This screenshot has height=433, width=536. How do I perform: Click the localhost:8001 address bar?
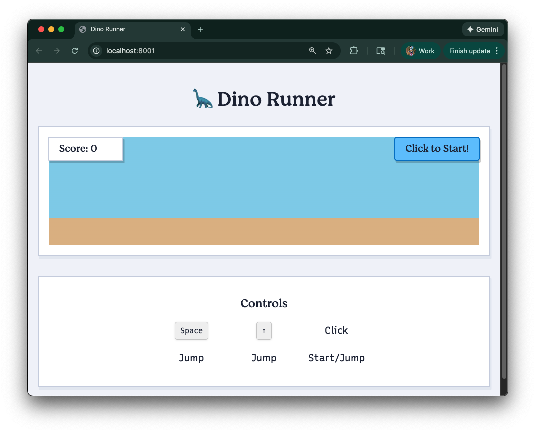click(200, 51)
